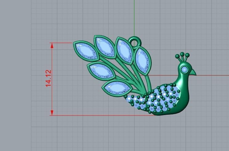Select the peacock's round eye gemstone
The height and width of the screenshot is (151, 229).
click(x=184, y=70)
